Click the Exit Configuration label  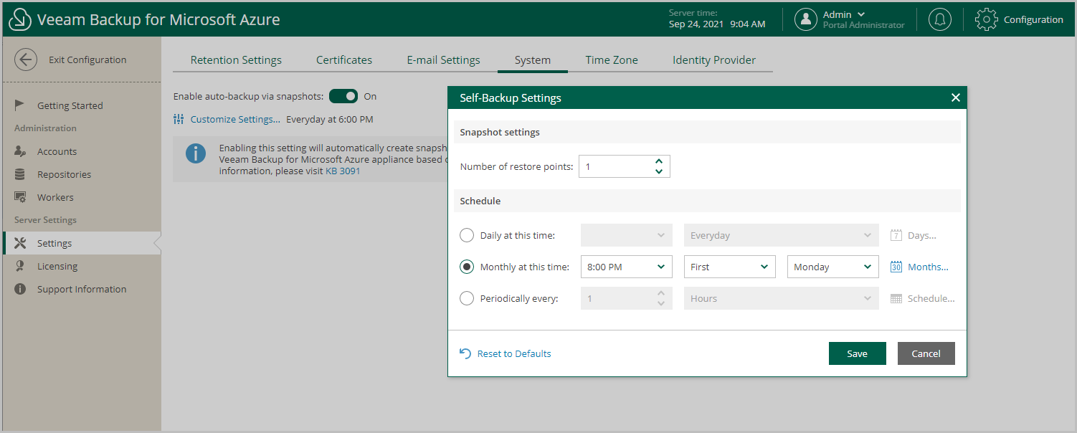coord(87,60)
